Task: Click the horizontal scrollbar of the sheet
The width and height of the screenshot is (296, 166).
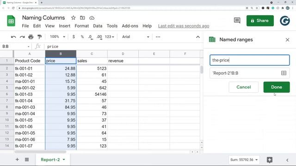Action: [x=41, y=152]
